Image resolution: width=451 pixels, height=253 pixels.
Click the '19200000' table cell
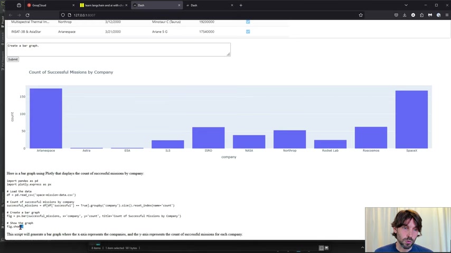point(206,22)
